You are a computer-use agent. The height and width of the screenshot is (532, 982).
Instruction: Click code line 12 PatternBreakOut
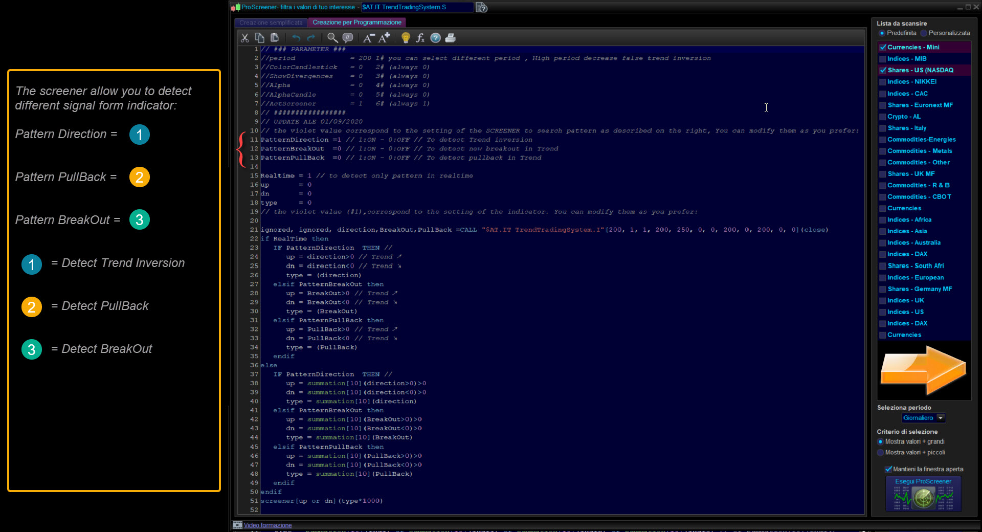[409, 149]
